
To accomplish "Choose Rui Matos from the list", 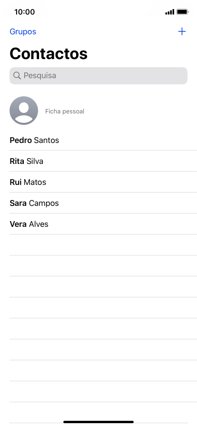I will point(103,182).
